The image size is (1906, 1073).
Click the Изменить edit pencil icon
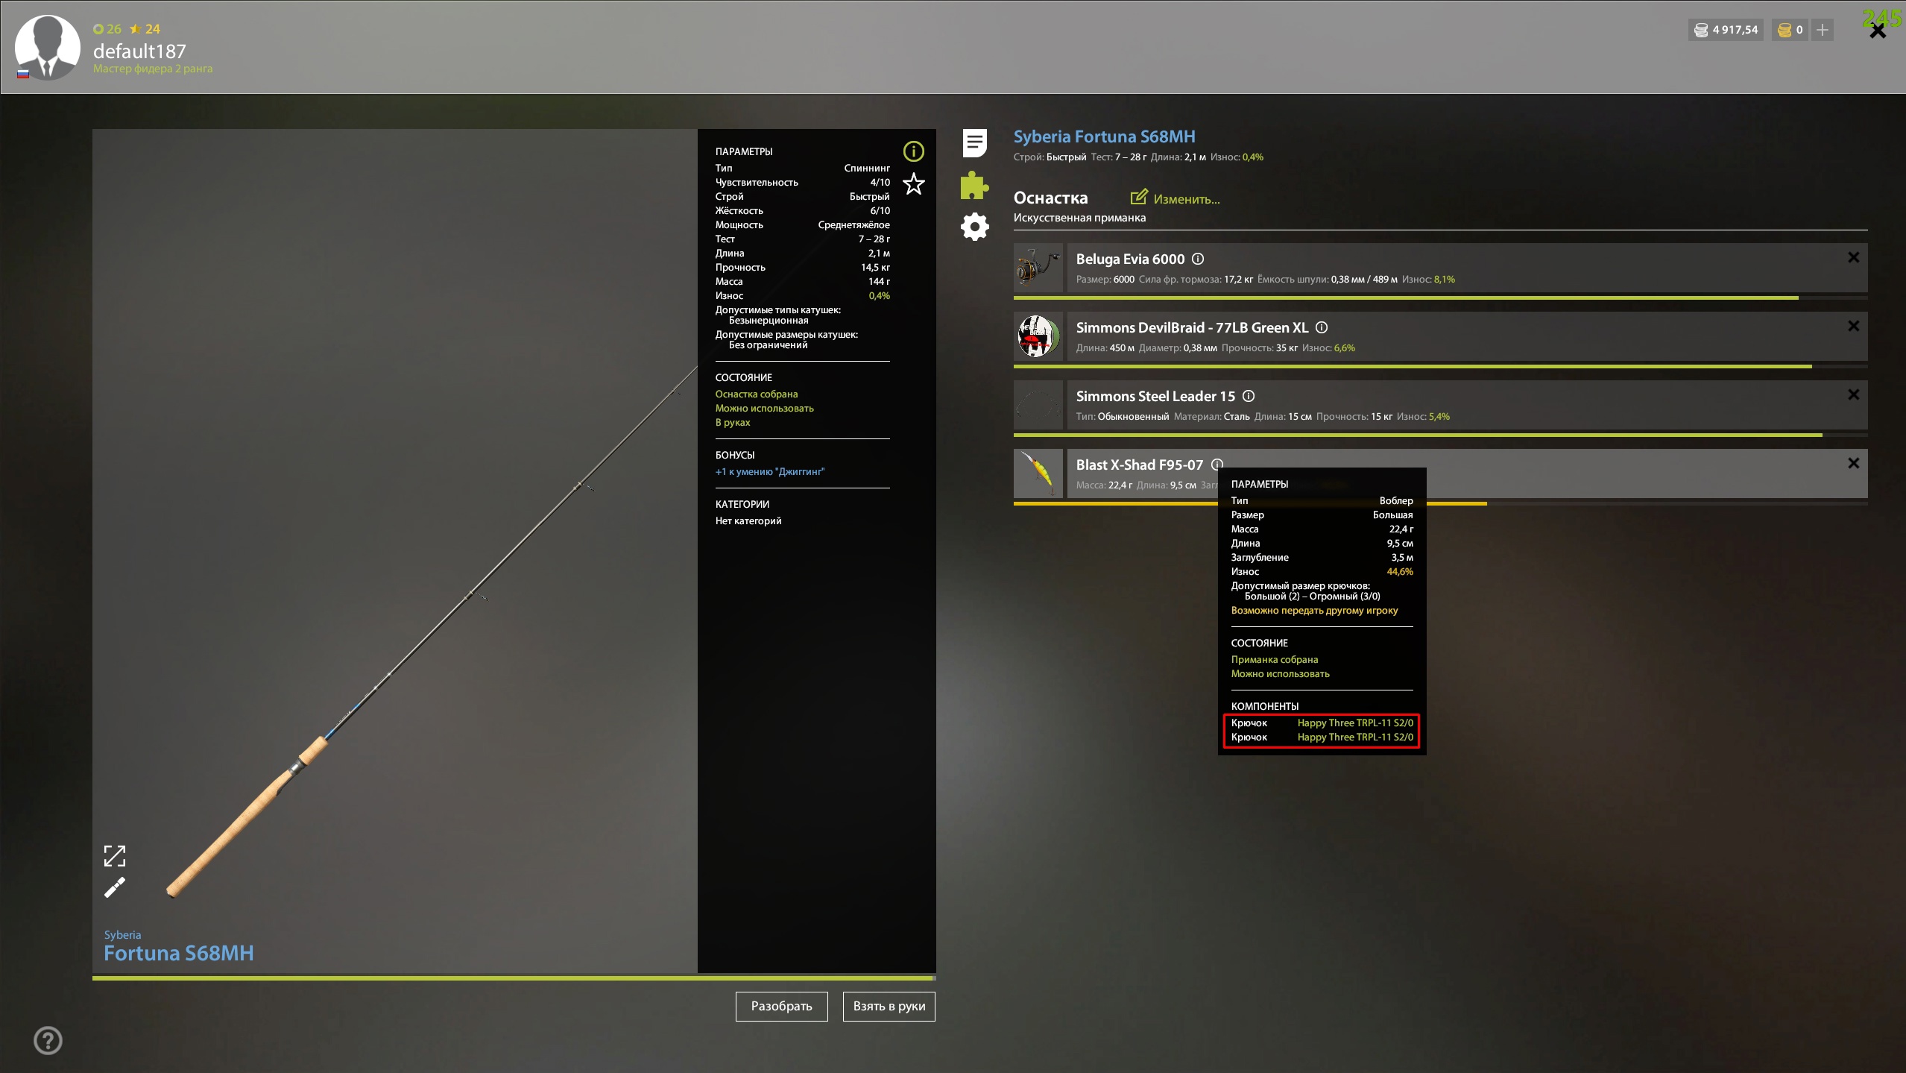click(1138, 197)
